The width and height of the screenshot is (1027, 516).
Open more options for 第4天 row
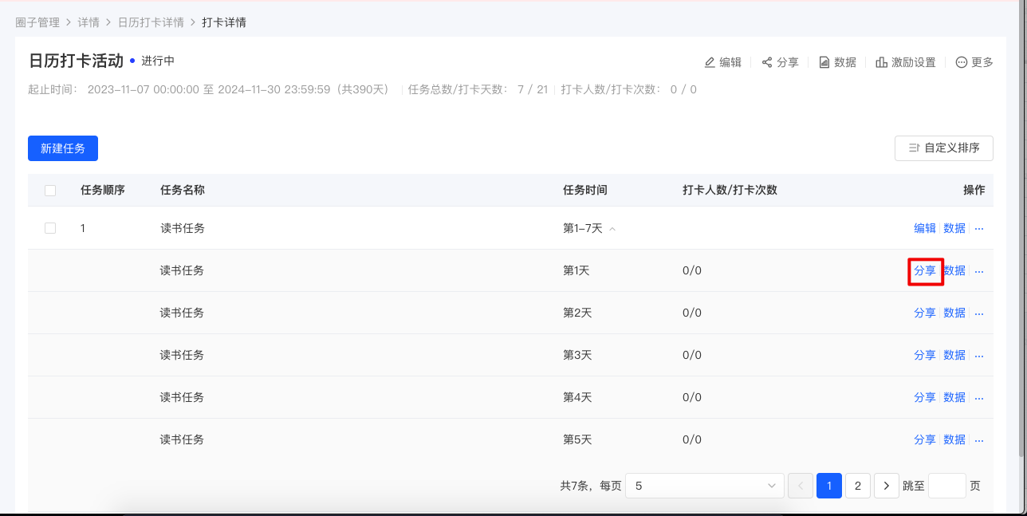[979, 398]
